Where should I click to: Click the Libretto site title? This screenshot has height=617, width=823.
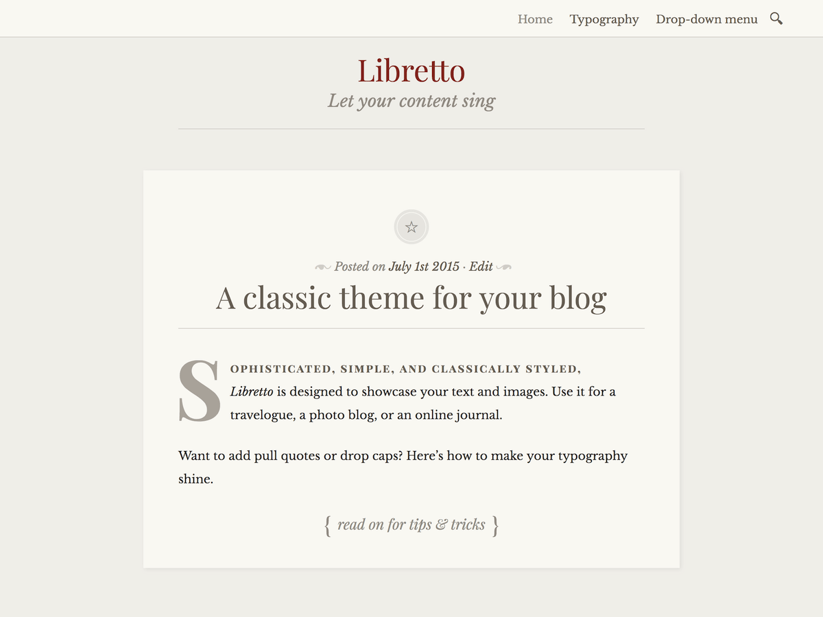tap(411, 71)
